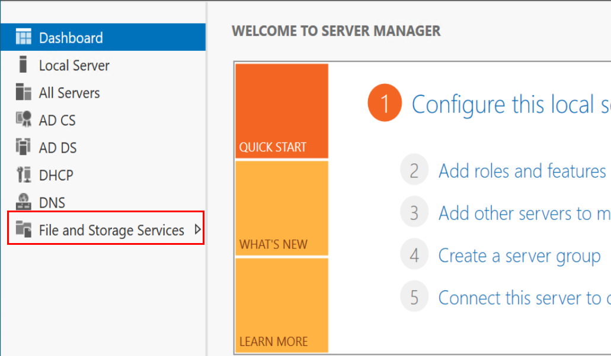Viewport: 611px width, 356px height.
Task: Open DNS via its sidebar icon
Action: [23, 202]
